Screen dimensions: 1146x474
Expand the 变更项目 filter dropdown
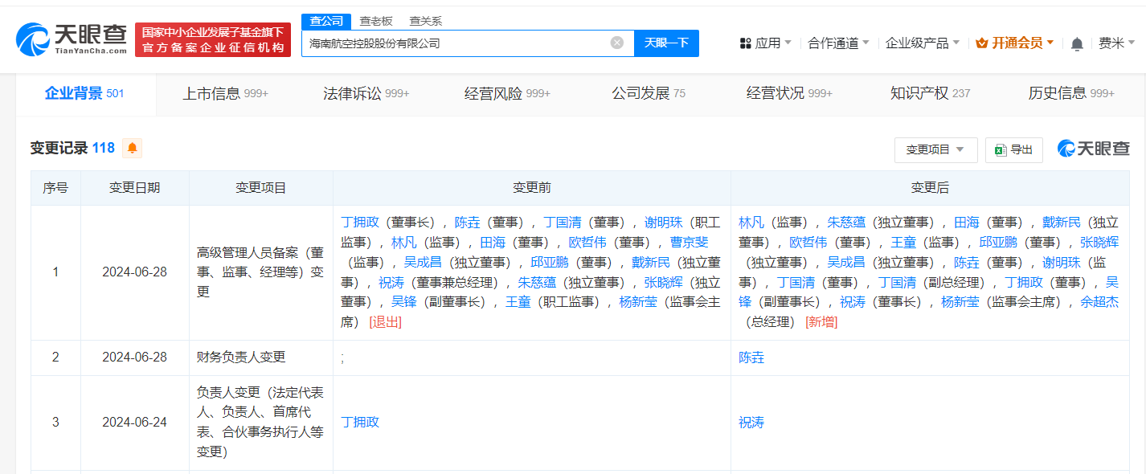[935, 149]
